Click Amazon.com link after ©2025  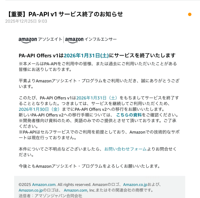[44, 185]
